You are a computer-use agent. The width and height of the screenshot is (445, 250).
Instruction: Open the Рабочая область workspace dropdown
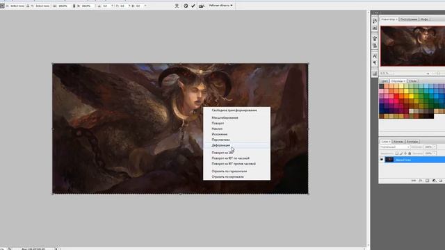221,6
